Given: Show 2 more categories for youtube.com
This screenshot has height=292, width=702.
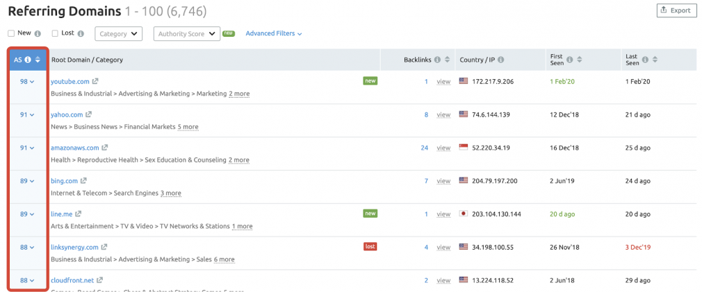Looking at the screenshot, I should pyautogui.click(x=239, y=94).
